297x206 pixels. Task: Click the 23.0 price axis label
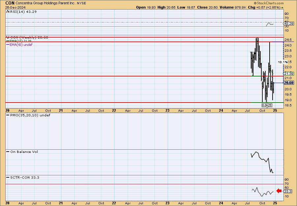tap(288, 56)
